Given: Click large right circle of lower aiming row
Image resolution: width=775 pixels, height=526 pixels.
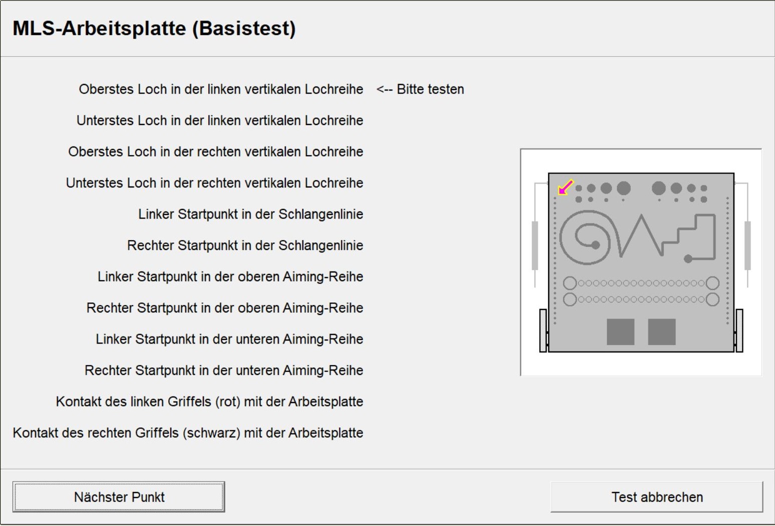Looking at the screenshot, I should click(x=712, y=299).
